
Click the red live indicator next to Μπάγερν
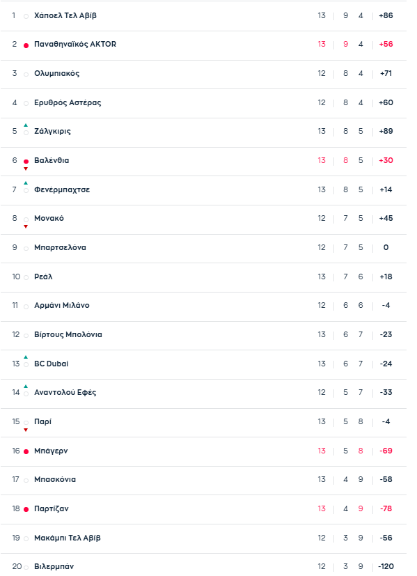[26, 451]
